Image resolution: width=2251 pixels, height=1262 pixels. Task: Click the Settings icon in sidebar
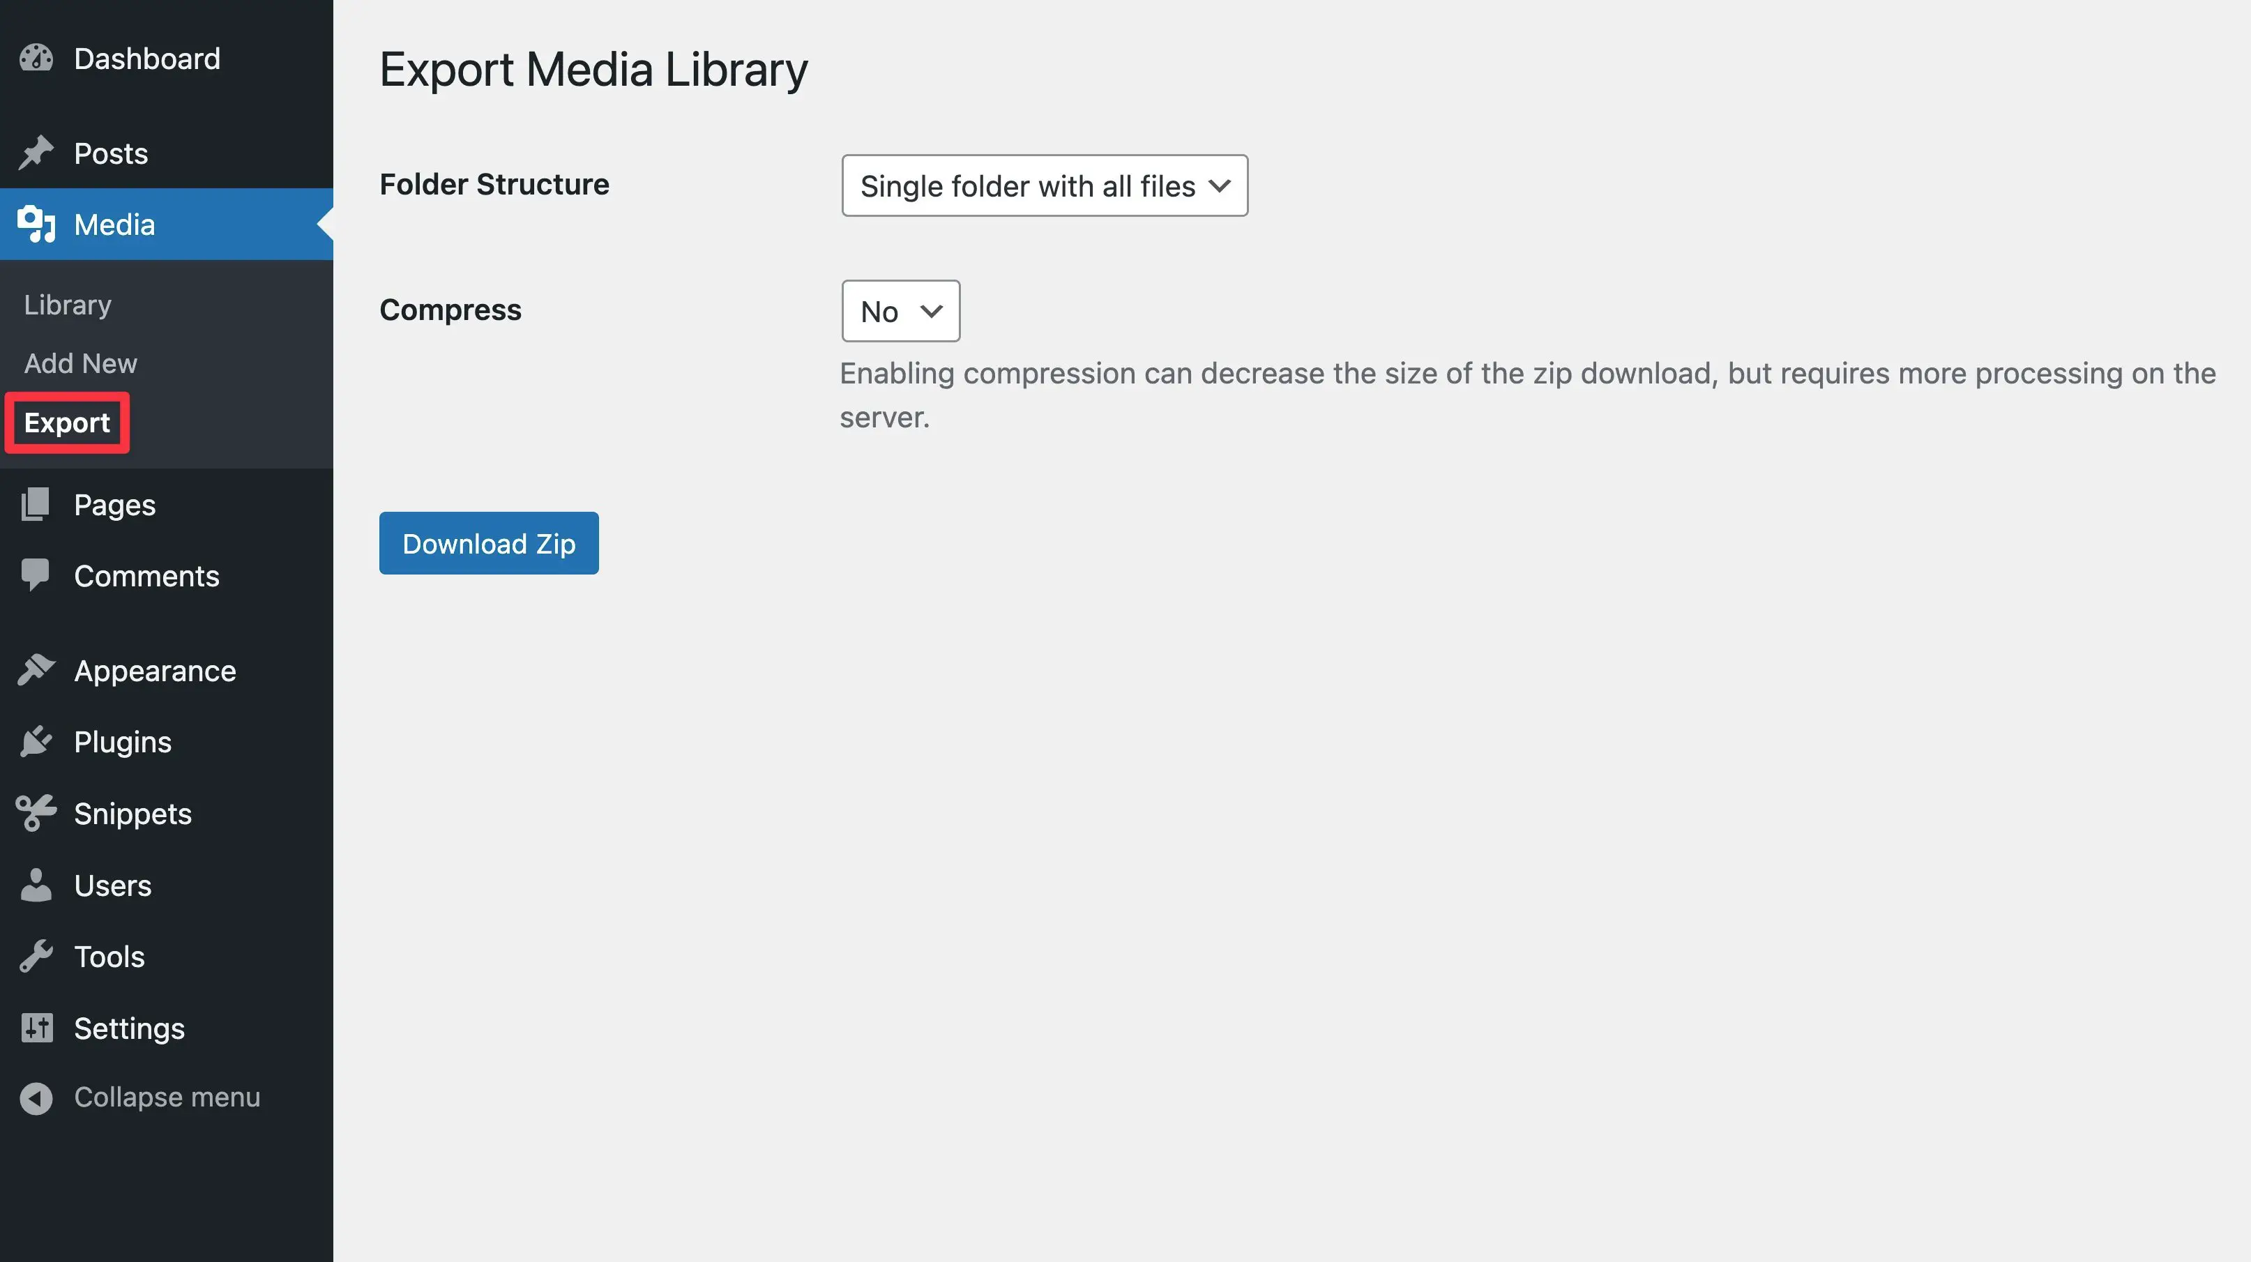[x=37, y=1026]
